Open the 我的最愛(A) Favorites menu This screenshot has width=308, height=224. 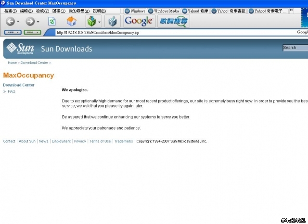click(x=79, y=11)
